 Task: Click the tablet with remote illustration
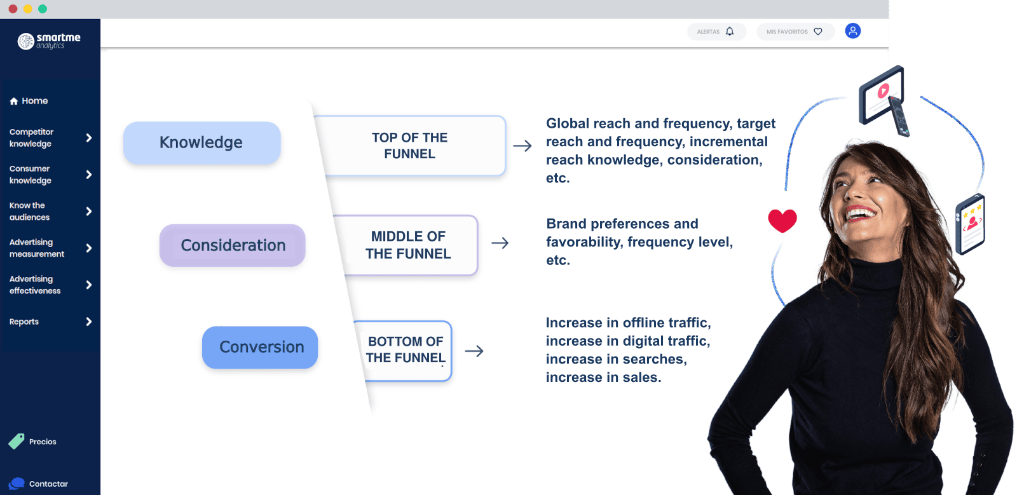[x=883, y=100]
